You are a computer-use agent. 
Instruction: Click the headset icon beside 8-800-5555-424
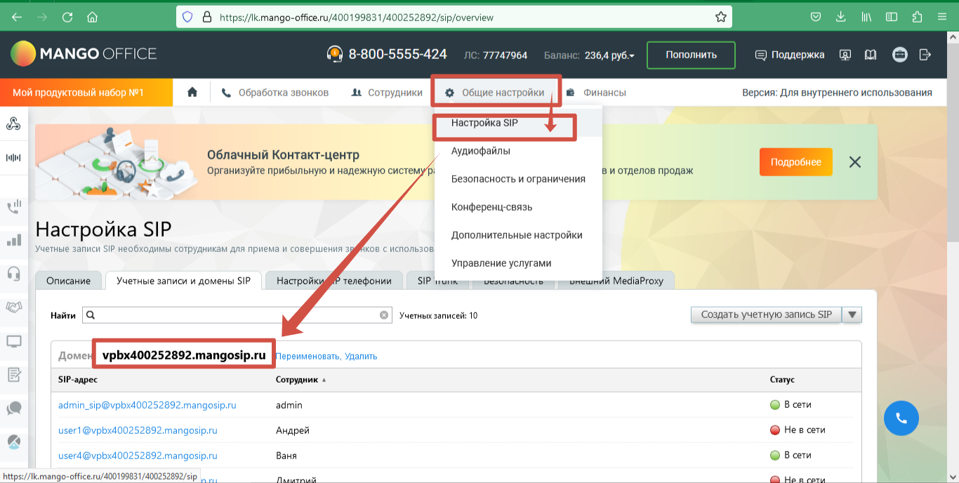pos(335,54)
